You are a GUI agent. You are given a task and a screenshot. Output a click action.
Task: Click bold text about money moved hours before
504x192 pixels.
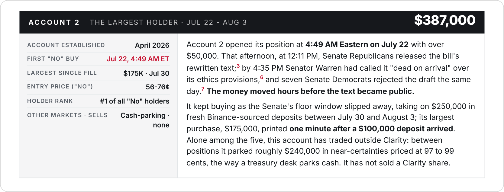tap(310, 91)
